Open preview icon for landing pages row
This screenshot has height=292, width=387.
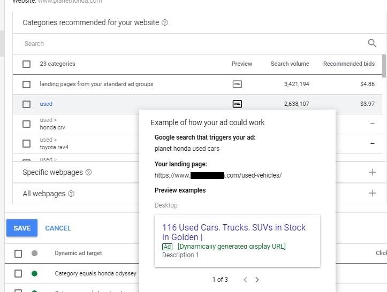pos(237,84)
